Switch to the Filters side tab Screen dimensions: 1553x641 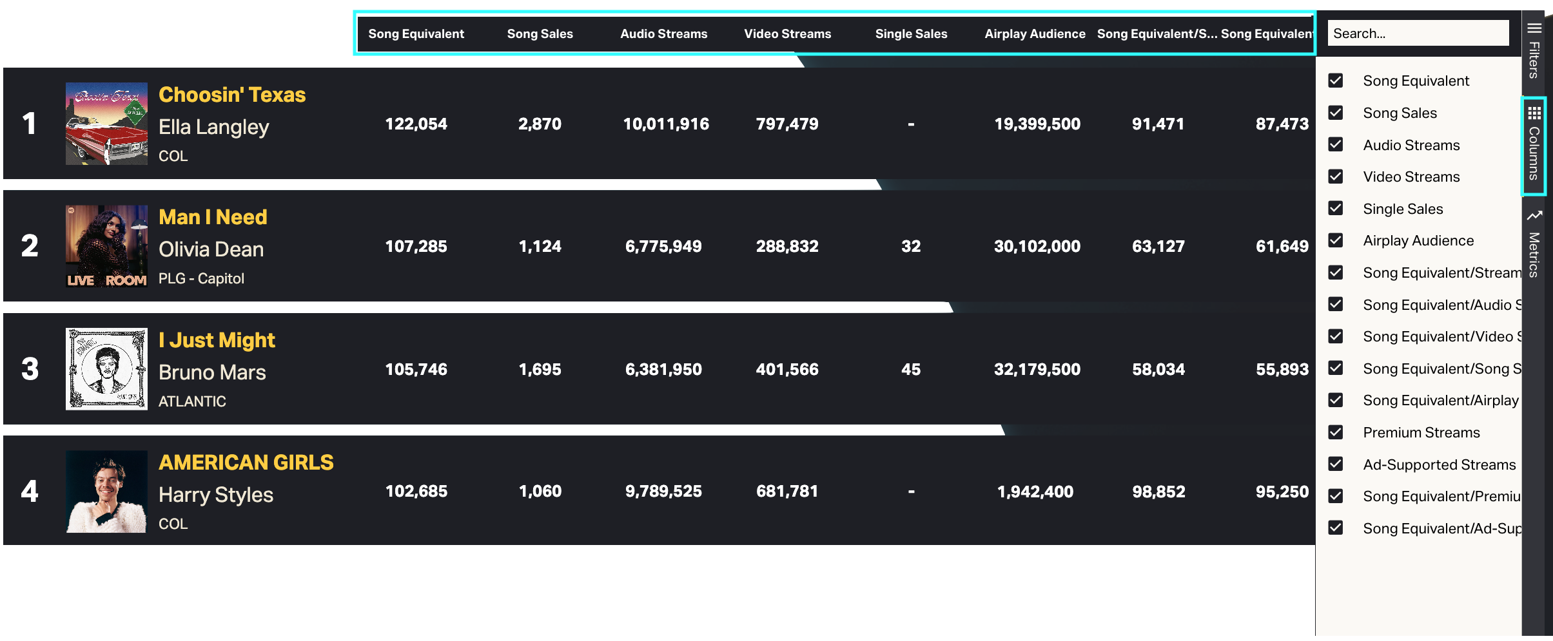(1534, 59)
